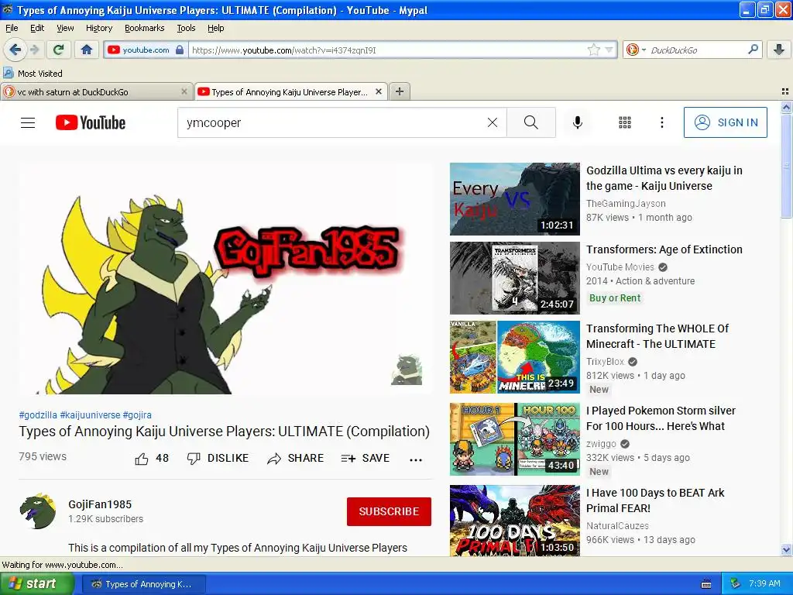The width and height of the screenshot is (793, 595).
Task: Open the Bookmarks menu
Action: pos(145,28)
